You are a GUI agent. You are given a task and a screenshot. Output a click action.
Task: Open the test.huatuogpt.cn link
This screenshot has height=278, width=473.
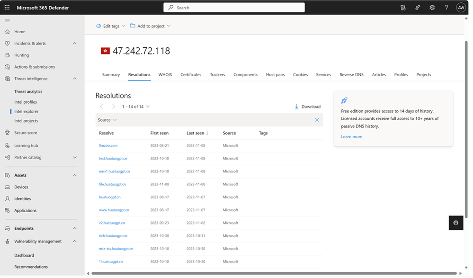(x=113, y=159)
